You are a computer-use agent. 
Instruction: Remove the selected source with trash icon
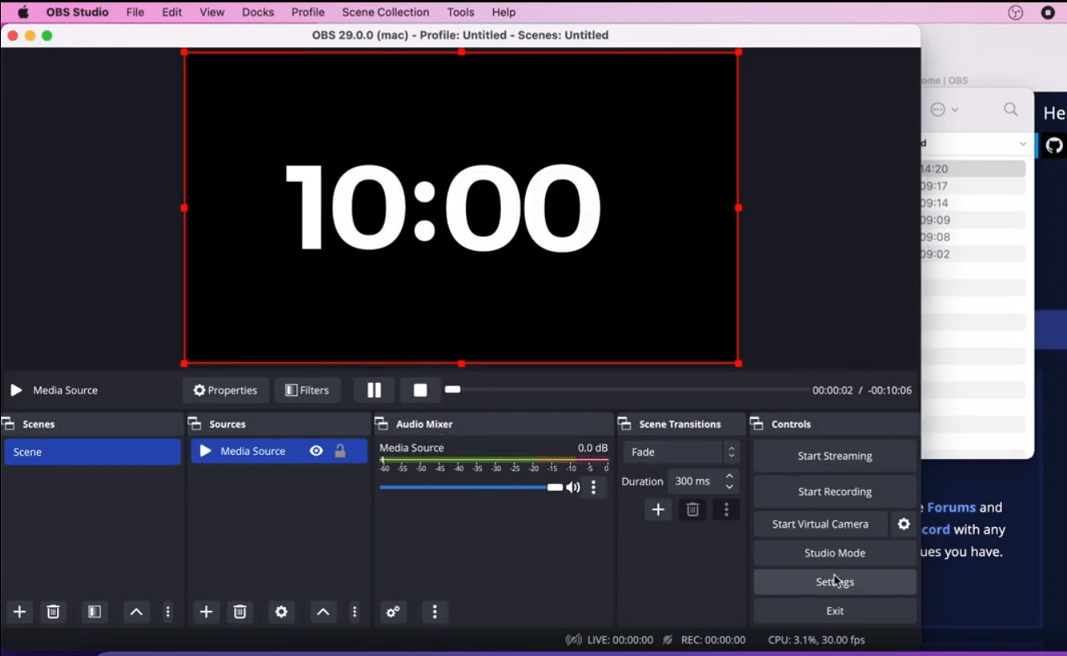pos(240,612)
